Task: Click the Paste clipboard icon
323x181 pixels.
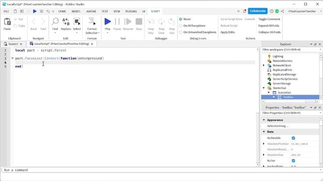Action: [x=7, y=22]
